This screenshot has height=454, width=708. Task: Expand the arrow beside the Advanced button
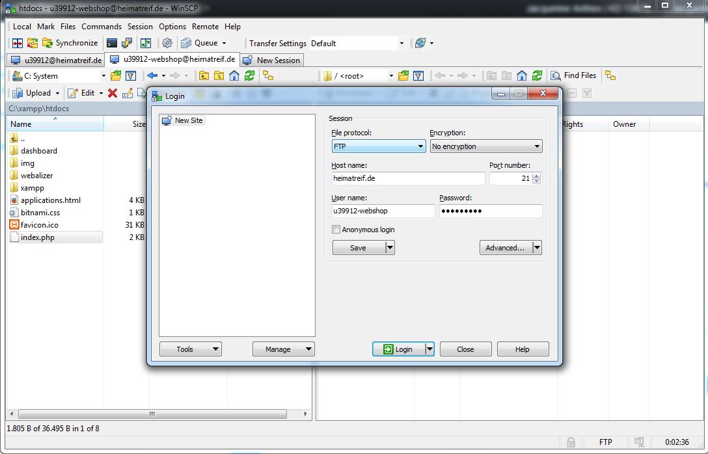(x=537, y=248)
